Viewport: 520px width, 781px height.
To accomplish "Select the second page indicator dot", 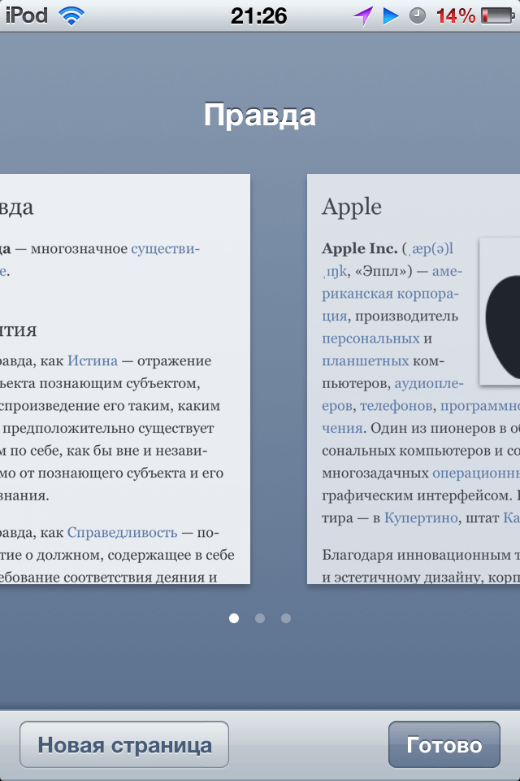I will (260, 618).
